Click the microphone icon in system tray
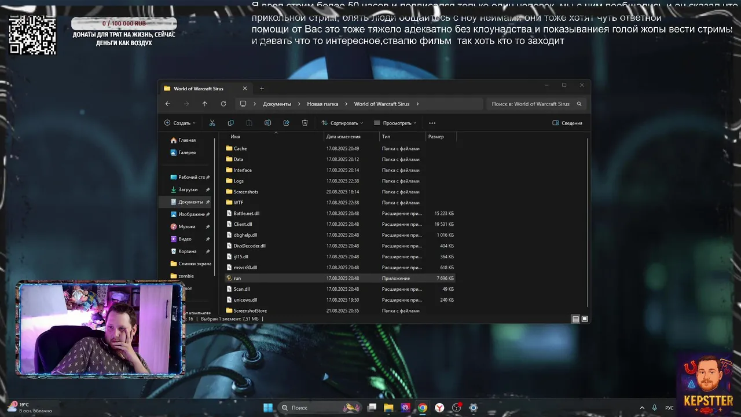 coord(654,408)
